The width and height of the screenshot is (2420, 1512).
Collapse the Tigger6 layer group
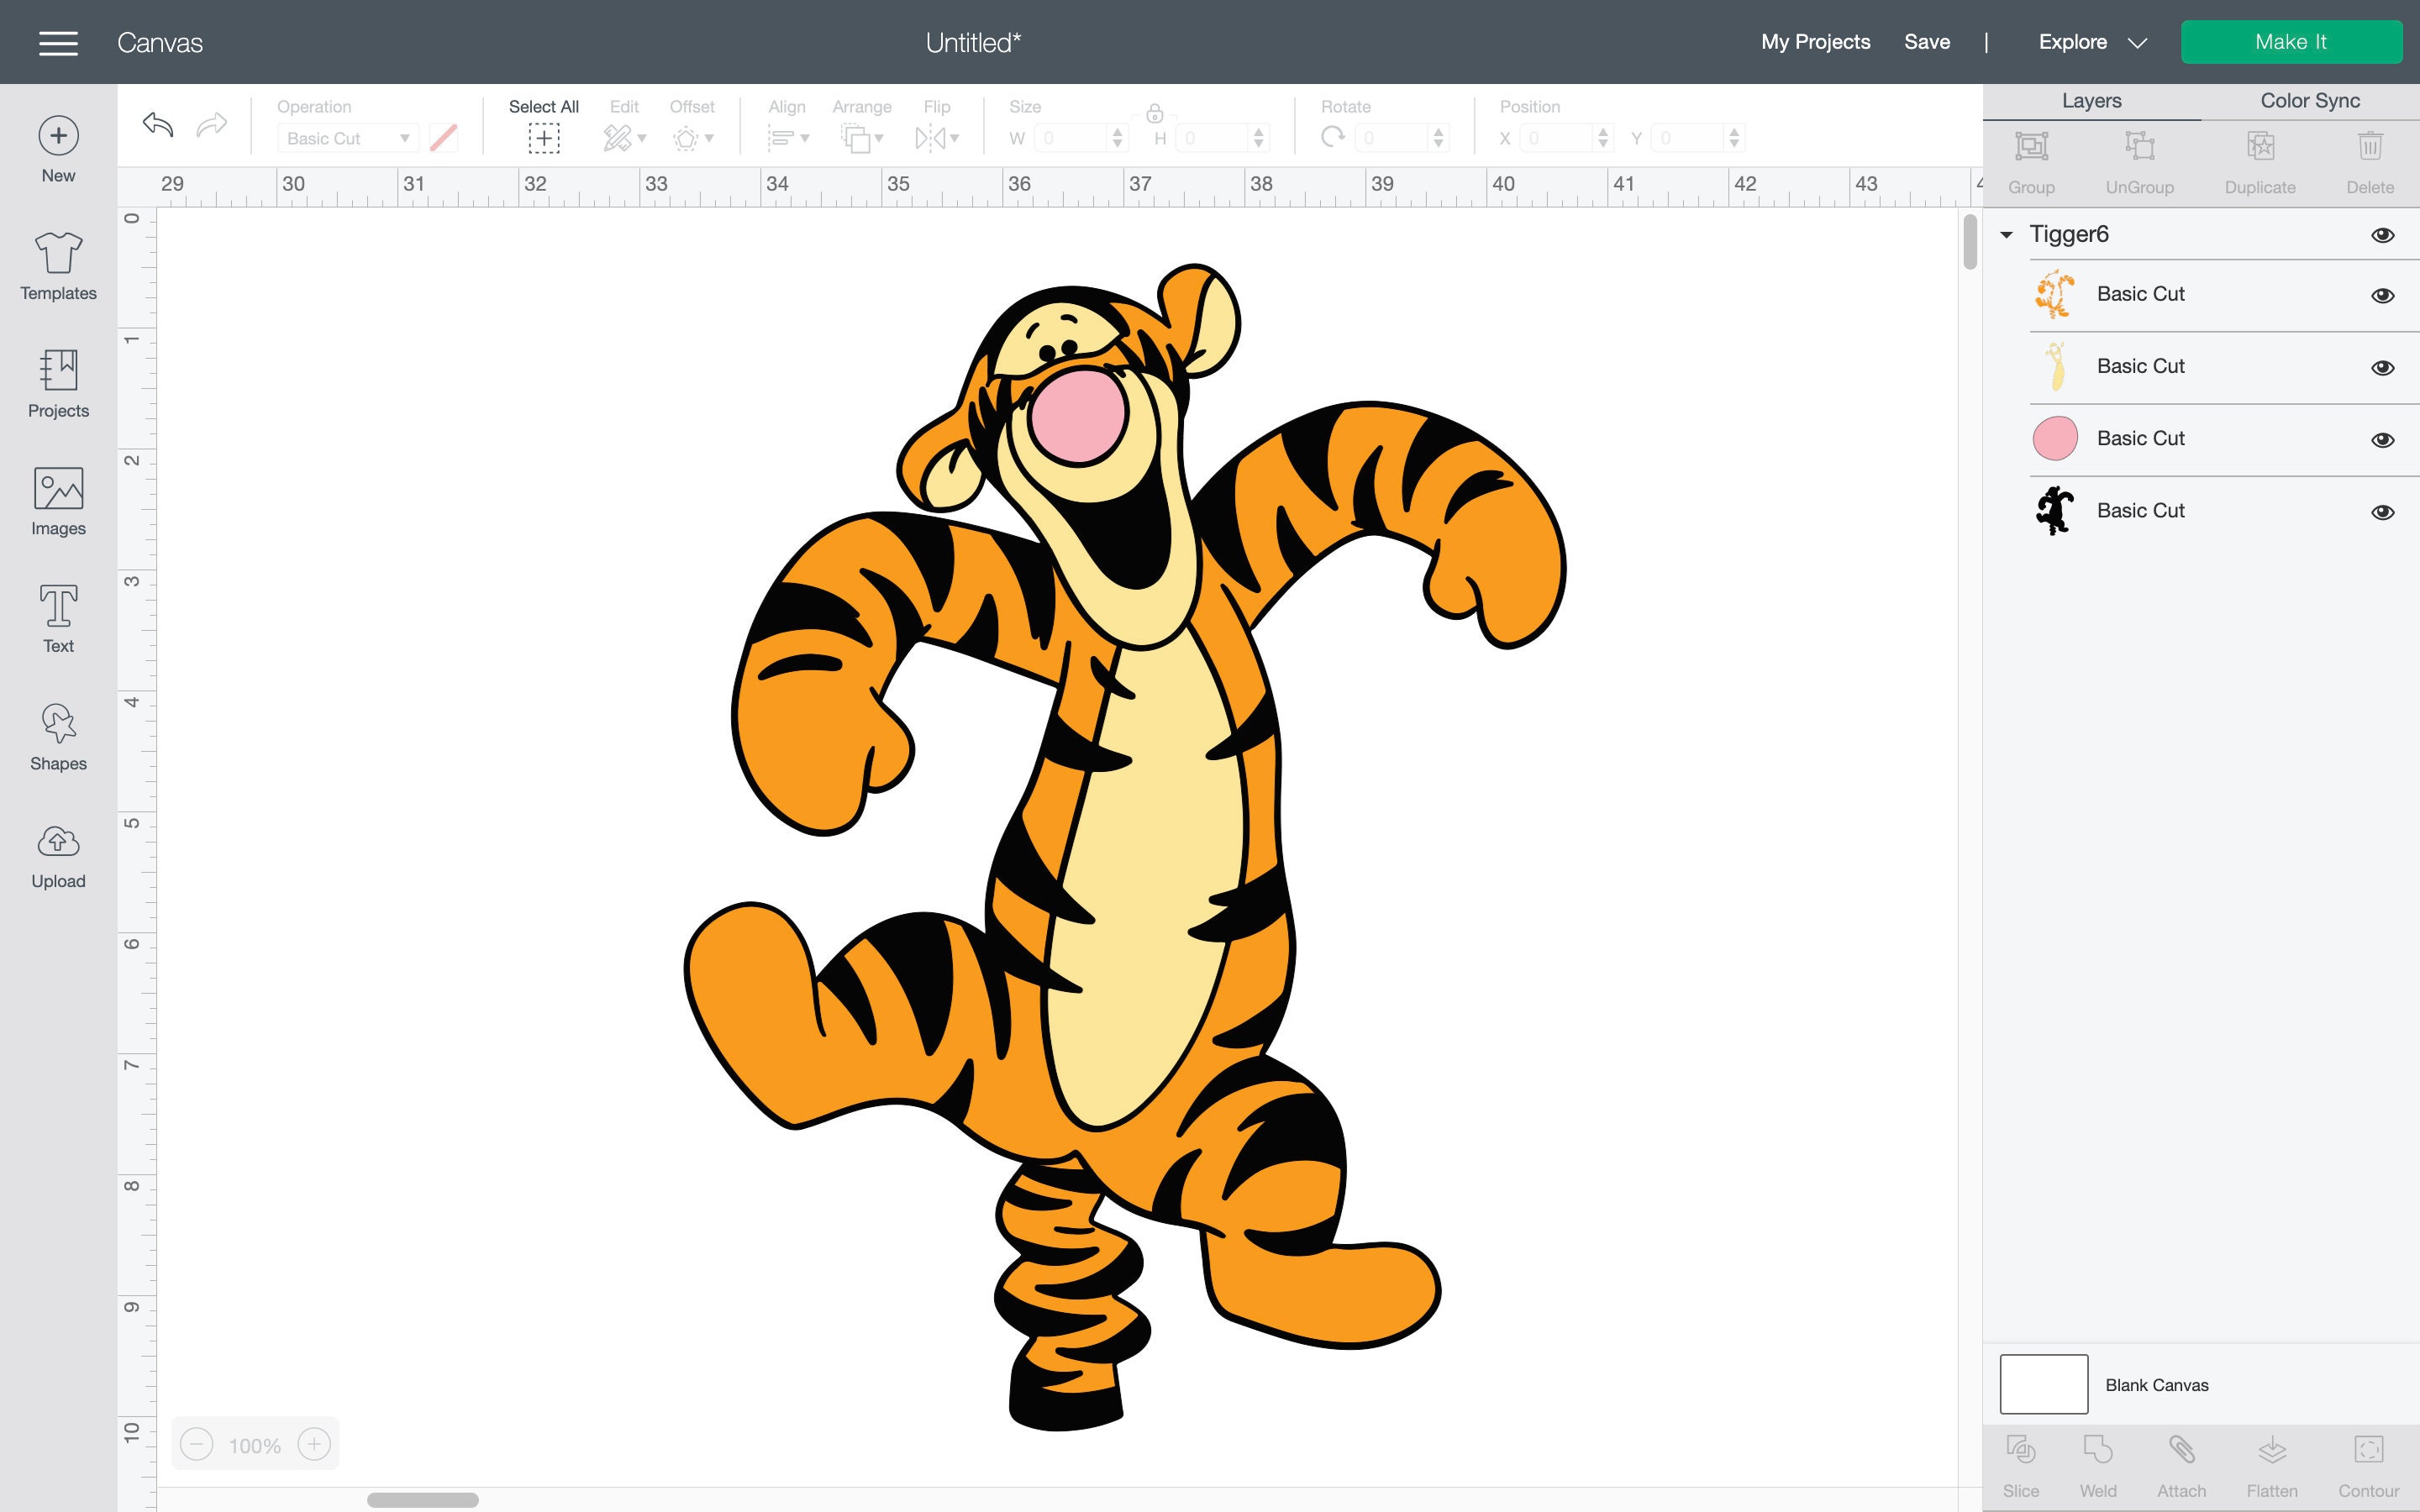(2006, 234)
